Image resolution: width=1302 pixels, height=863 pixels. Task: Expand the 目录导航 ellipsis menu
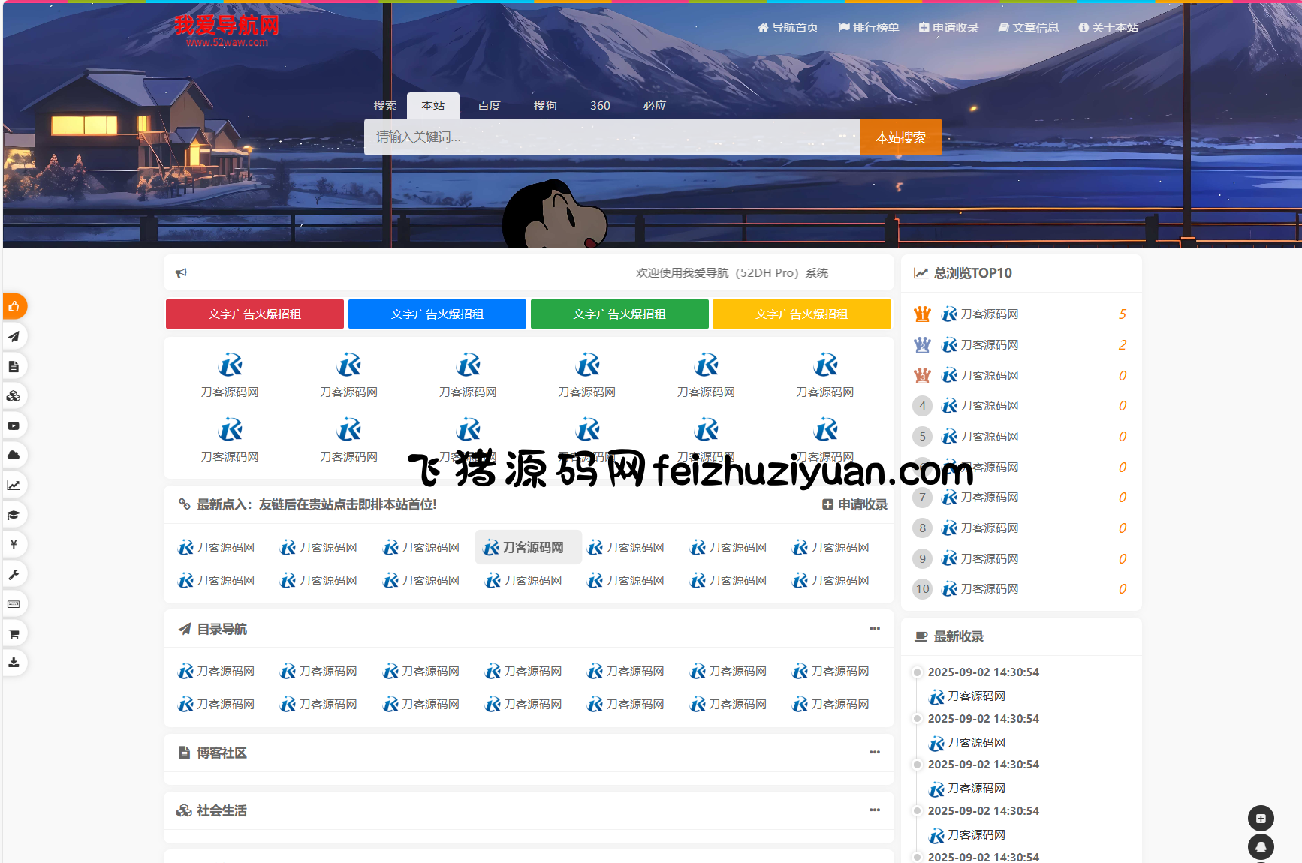(x=875, y=628)
